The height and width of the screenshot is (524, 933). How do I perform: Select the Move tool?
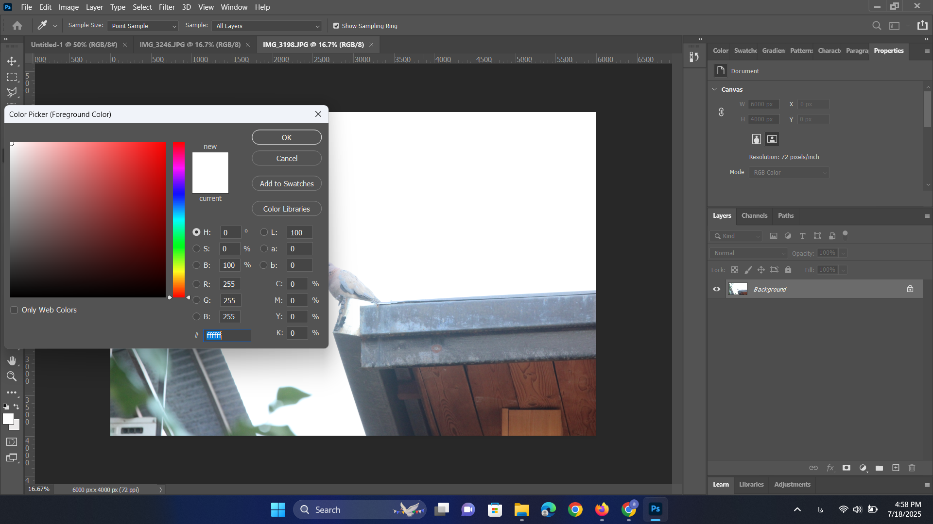coord(12,61)
